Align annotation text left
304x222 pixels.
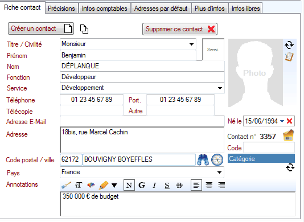point(196,186)
